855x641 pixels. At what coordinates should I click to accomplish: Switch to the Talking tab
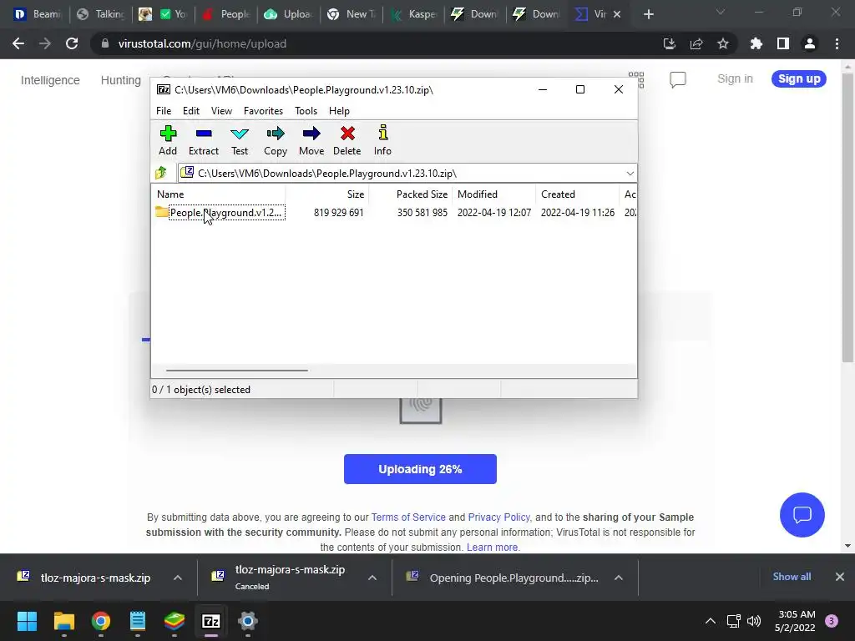101,14
